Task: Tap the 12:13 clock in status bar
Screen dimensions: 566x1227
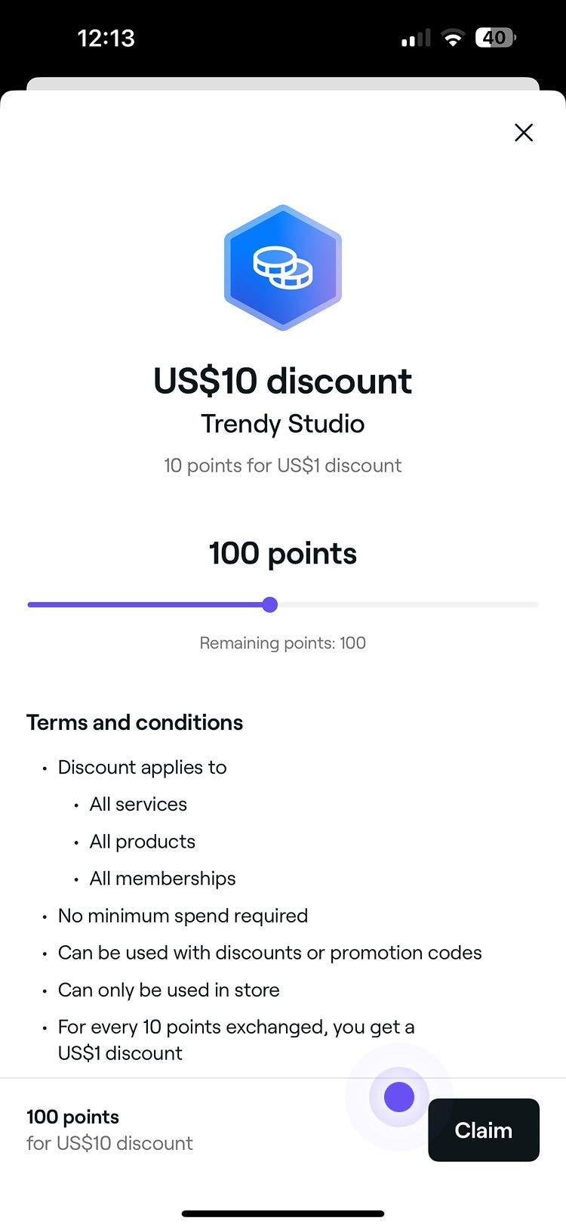Action: 106,38
